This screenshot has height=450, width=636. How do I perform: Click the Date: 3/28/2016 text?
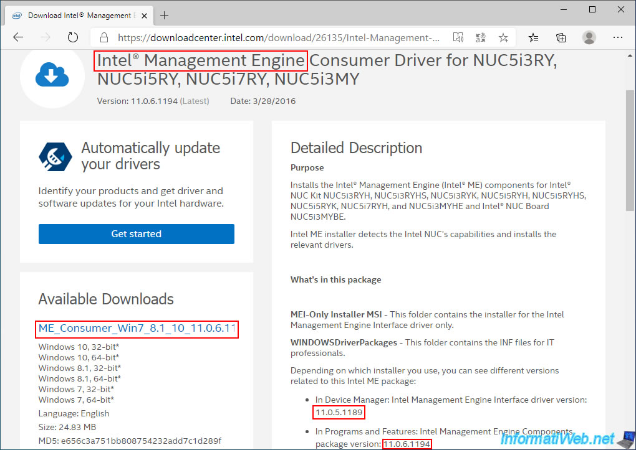coord(263,101)
